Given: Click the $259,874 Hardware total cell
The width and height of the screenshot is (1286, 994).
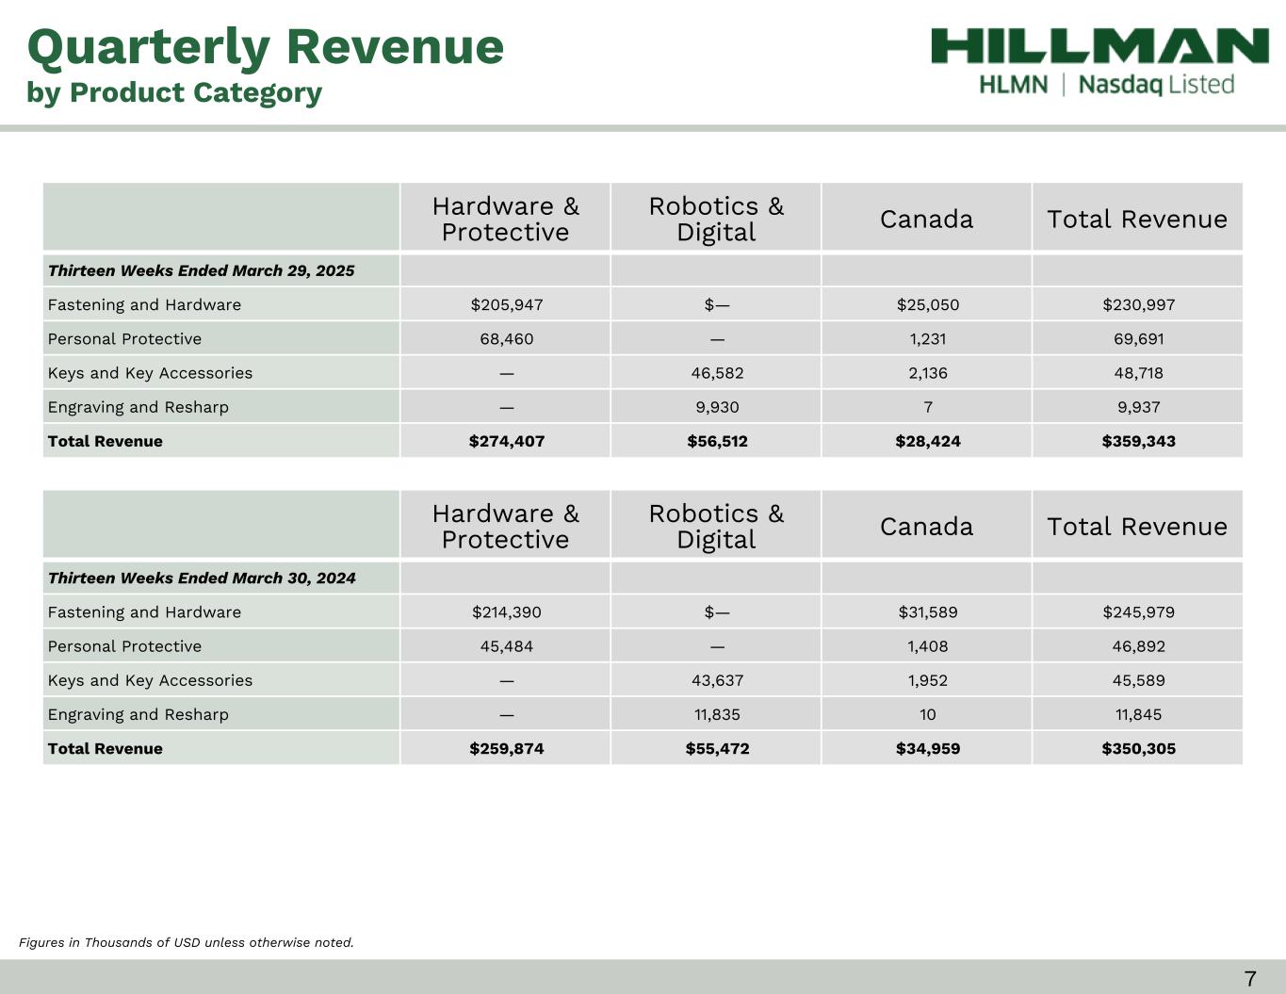Looking at the screenshot, I should coord(506,748).
